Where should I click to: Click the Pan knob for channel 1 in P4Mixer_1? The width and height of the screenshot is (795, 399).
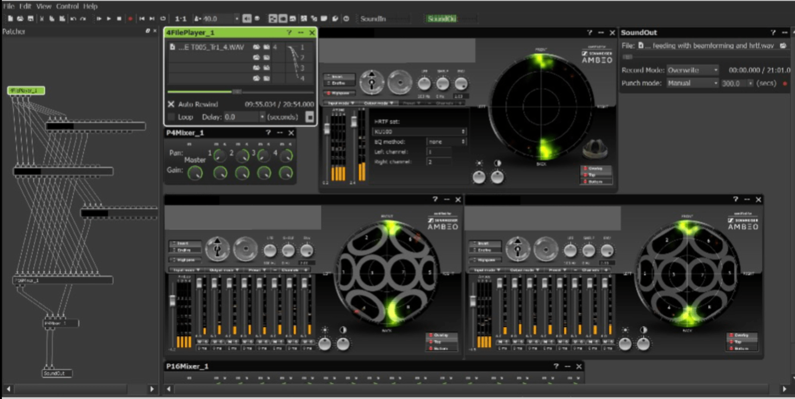[x=219, y=155]
